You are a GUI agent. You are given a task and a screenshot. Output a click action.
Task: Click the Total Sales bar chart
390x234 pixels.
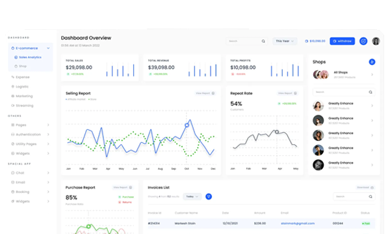120,70
